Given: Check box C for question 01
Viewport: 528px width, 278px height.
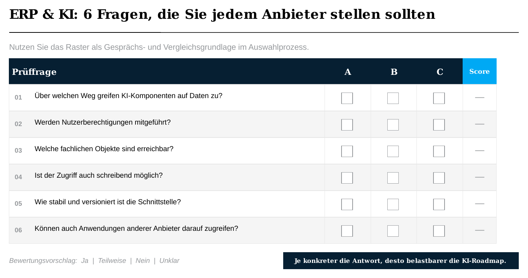Looking at the screenshot, I should [x=439, y=98].
